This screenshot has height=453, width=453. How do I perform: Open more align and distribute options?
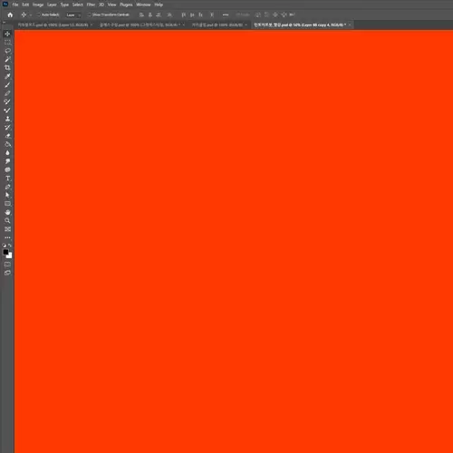(226, 14)
